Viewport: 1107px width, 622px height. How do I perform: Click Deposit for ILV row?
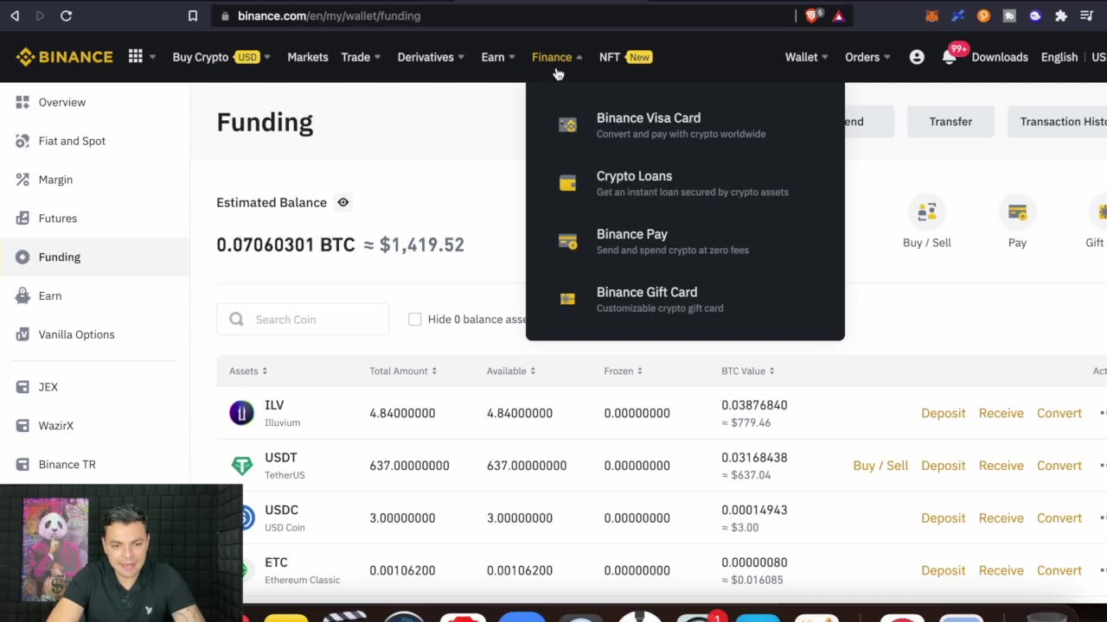pyautogui.click(x=943, y=413)
